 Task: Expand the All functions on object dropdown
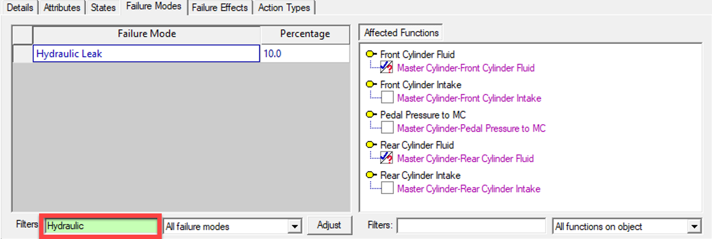pos(694,226)
